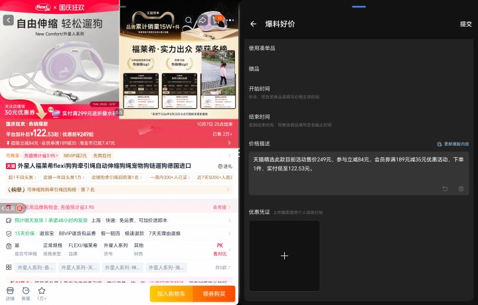The width and height of the screenshot is (478, 305).
Task: Expand the 可伸缩狗狗牵引绳回购榜 ranking row
Action: tap(119, 190)
